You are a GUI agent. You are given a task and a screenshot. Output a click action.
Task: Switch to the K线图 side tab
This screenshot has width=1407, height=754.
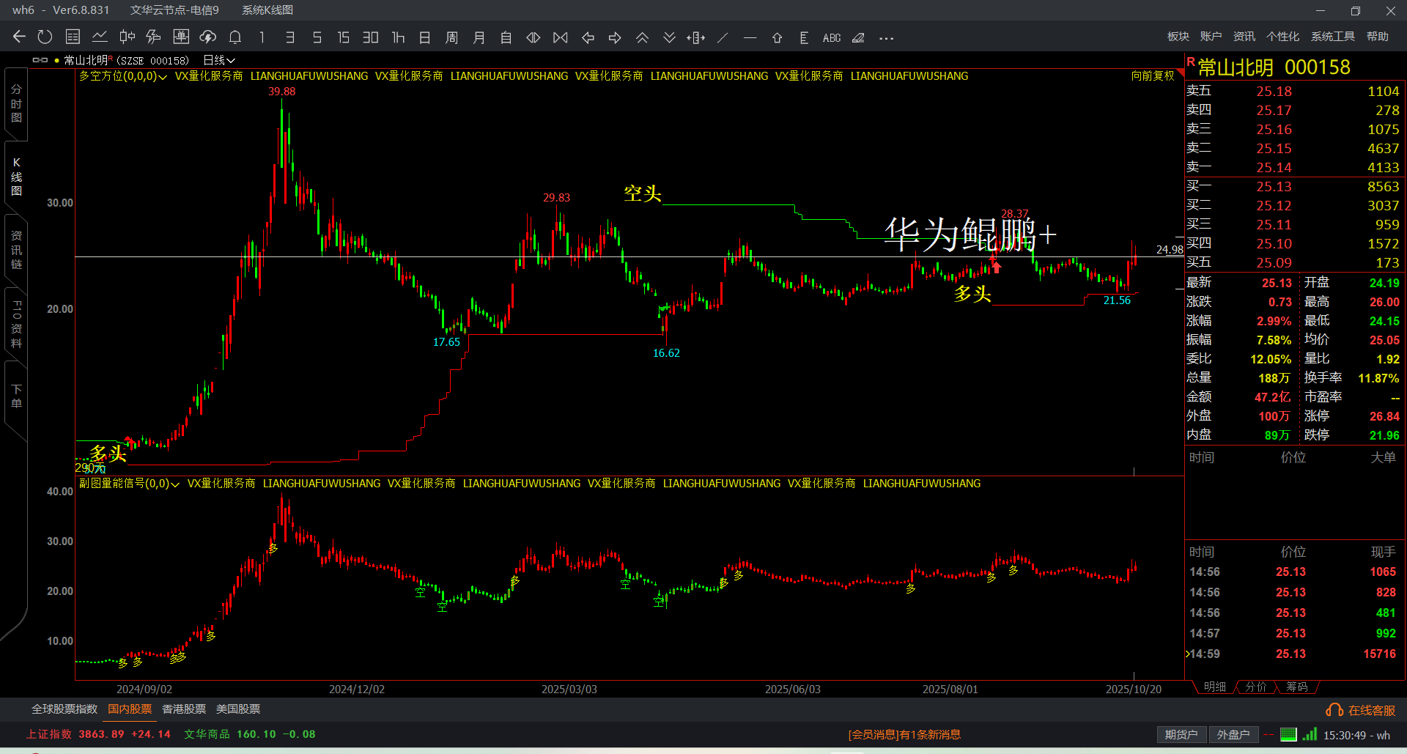(16, 177)
